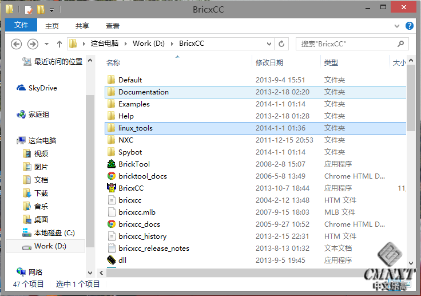Expand breadcrumb arrow after 这台电脑
421x296 pixels.
[x=126, y=44]
